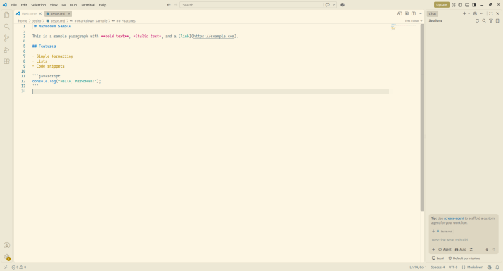Focus the Describe what to build input
The image size is (503, 271).
(x=464, y=240)
